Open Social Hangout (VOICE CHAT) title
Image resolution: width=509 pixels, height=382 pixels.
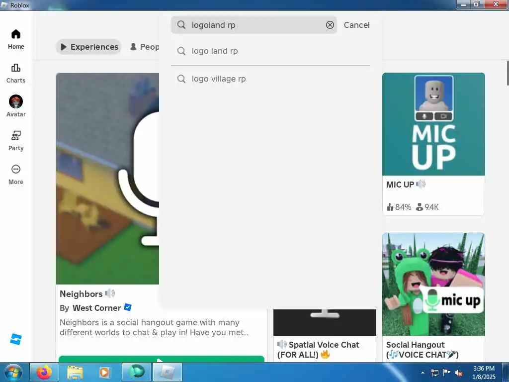tap(422, 350)
